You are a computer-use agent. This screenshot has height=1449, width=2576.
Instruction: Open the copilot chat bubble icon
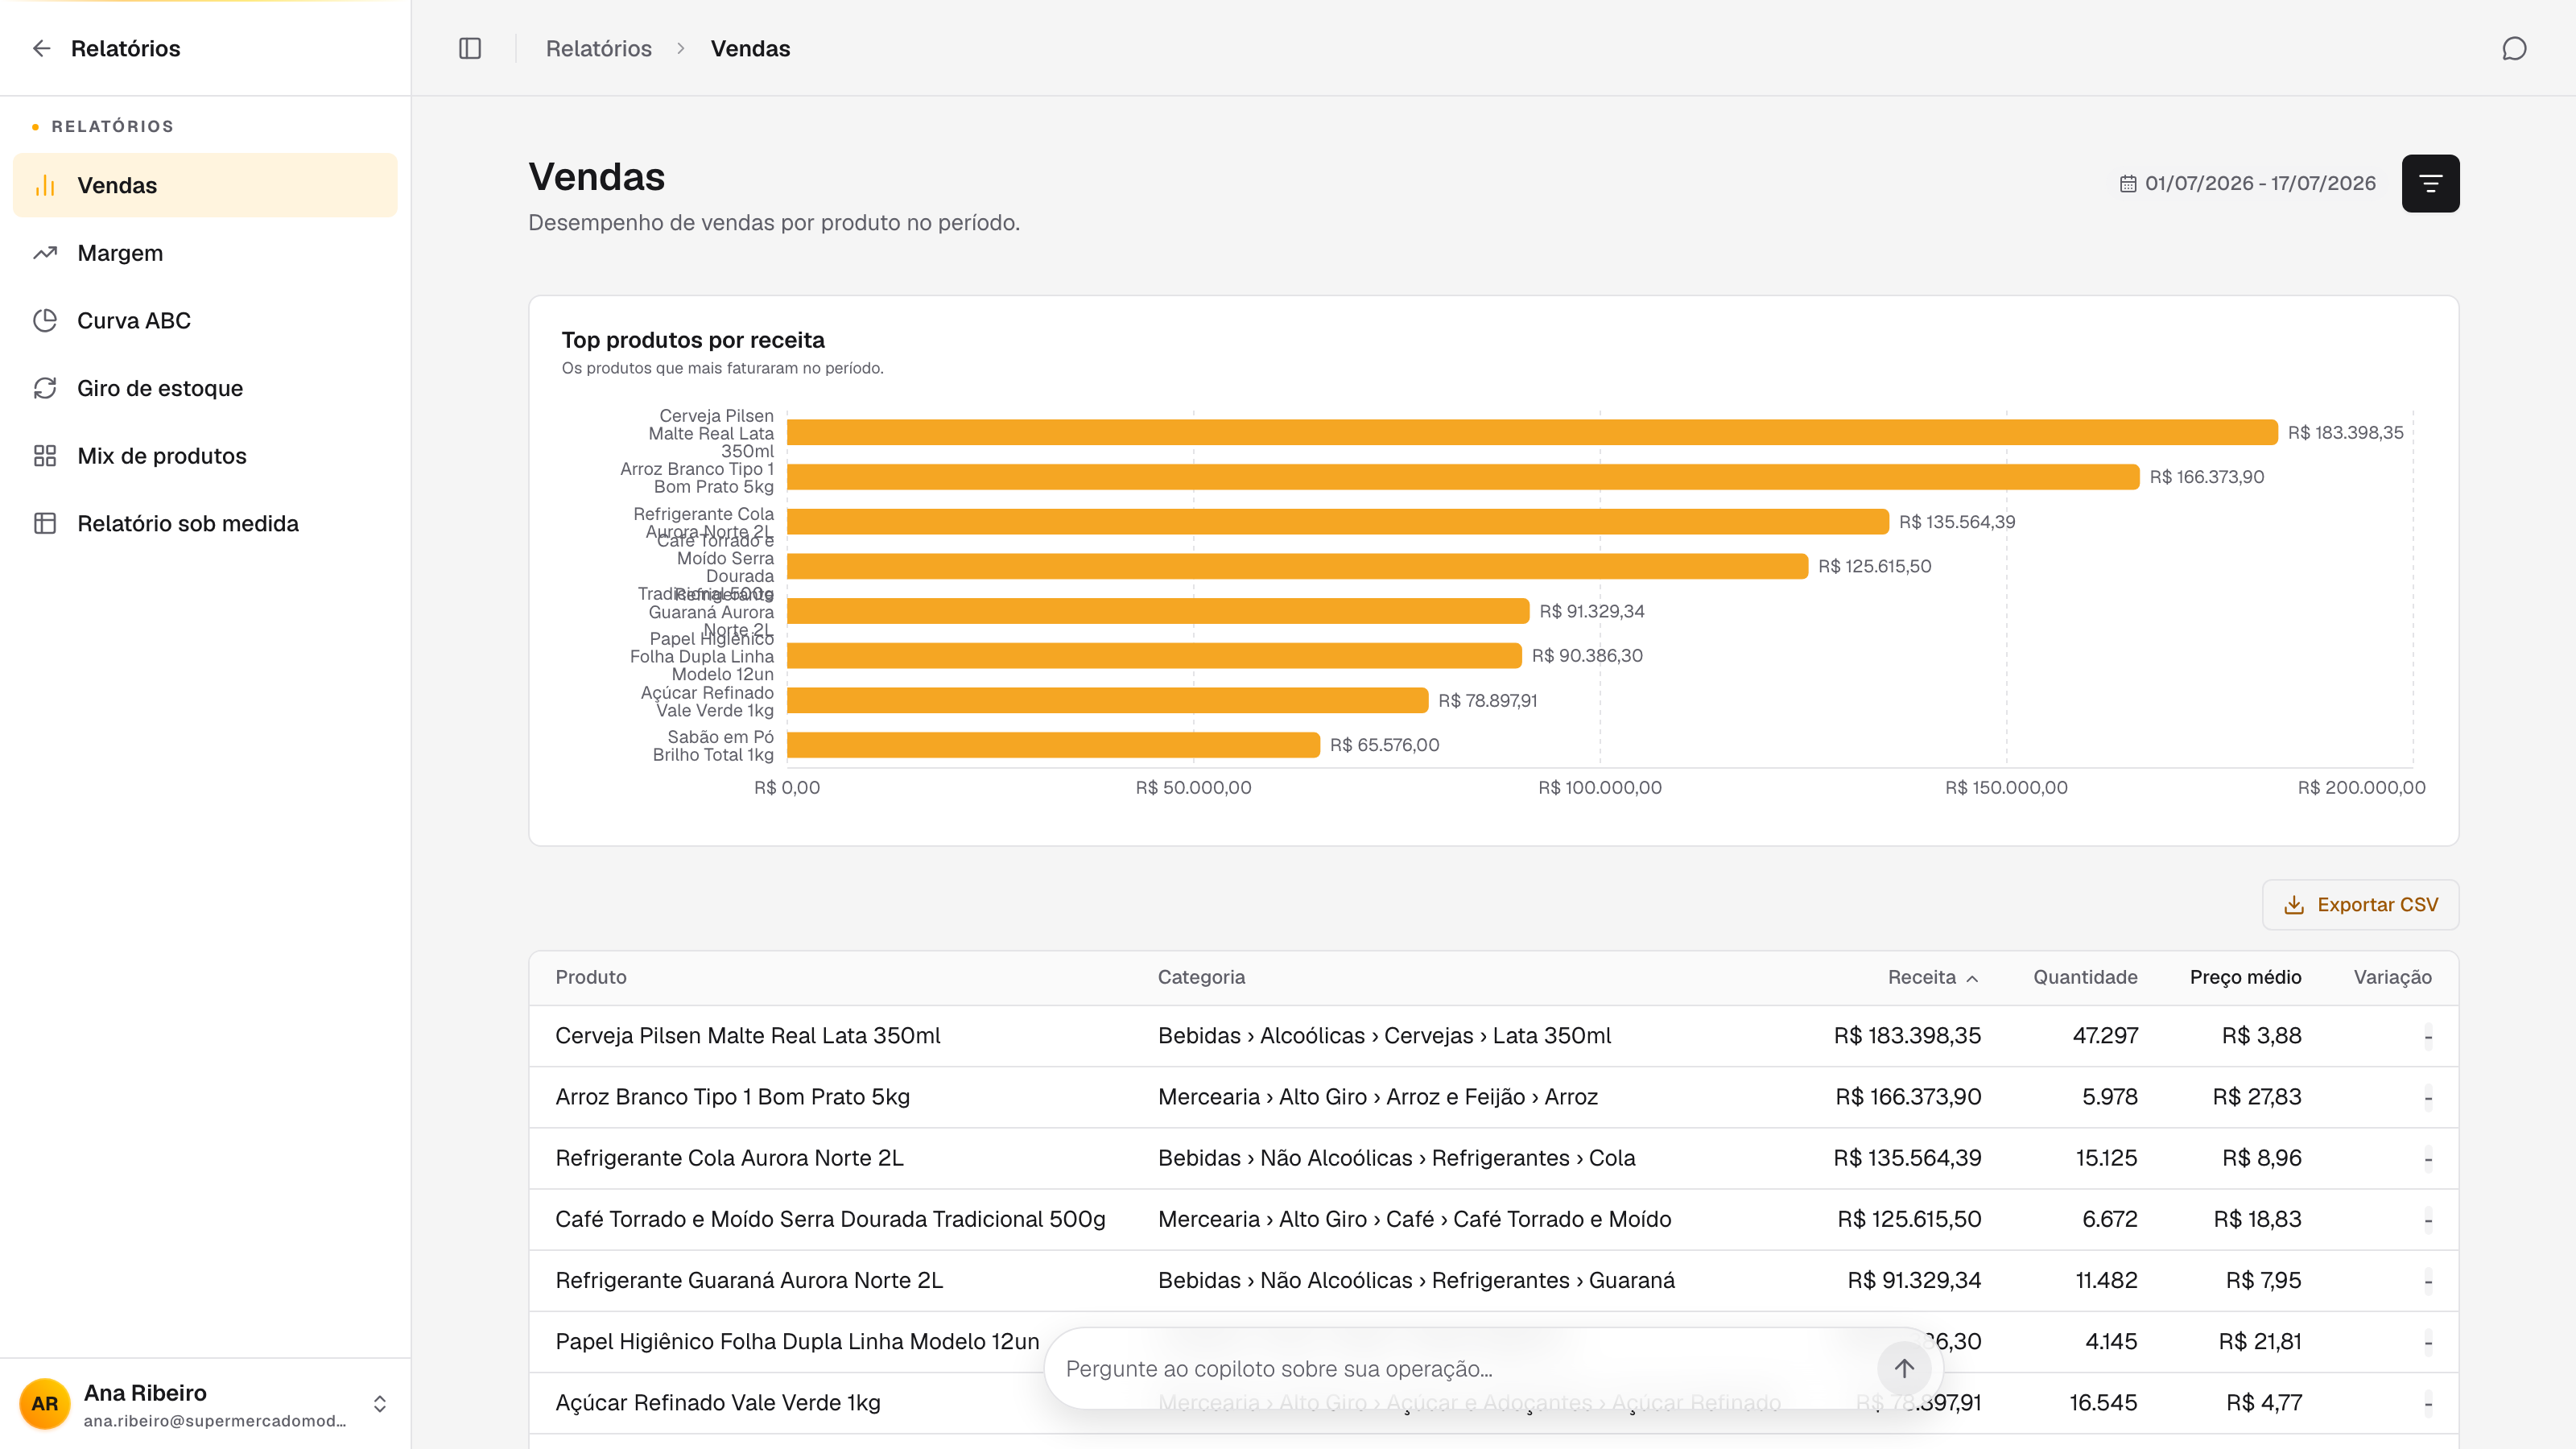[x=2514, y=48]
